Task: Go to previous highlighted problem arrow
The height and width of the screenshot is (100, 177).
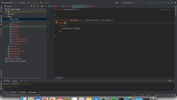Action: click(x=170, y=9)
